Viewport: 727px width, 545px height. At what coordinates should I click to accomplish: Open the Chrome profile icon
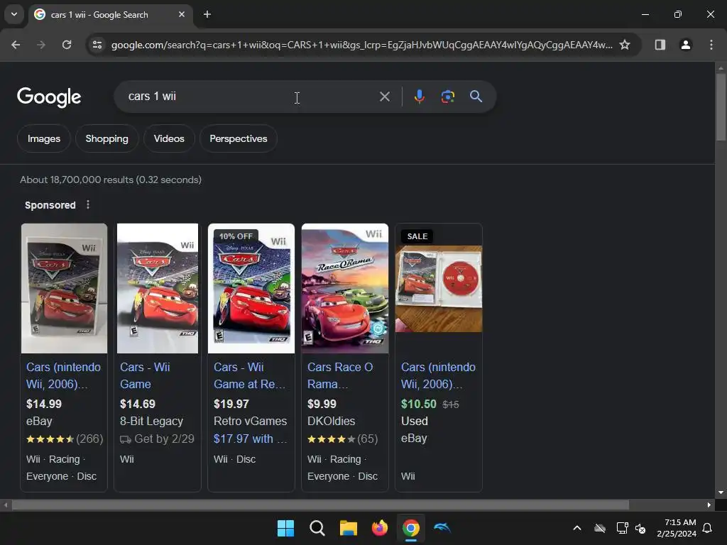(x=685, y=45)
